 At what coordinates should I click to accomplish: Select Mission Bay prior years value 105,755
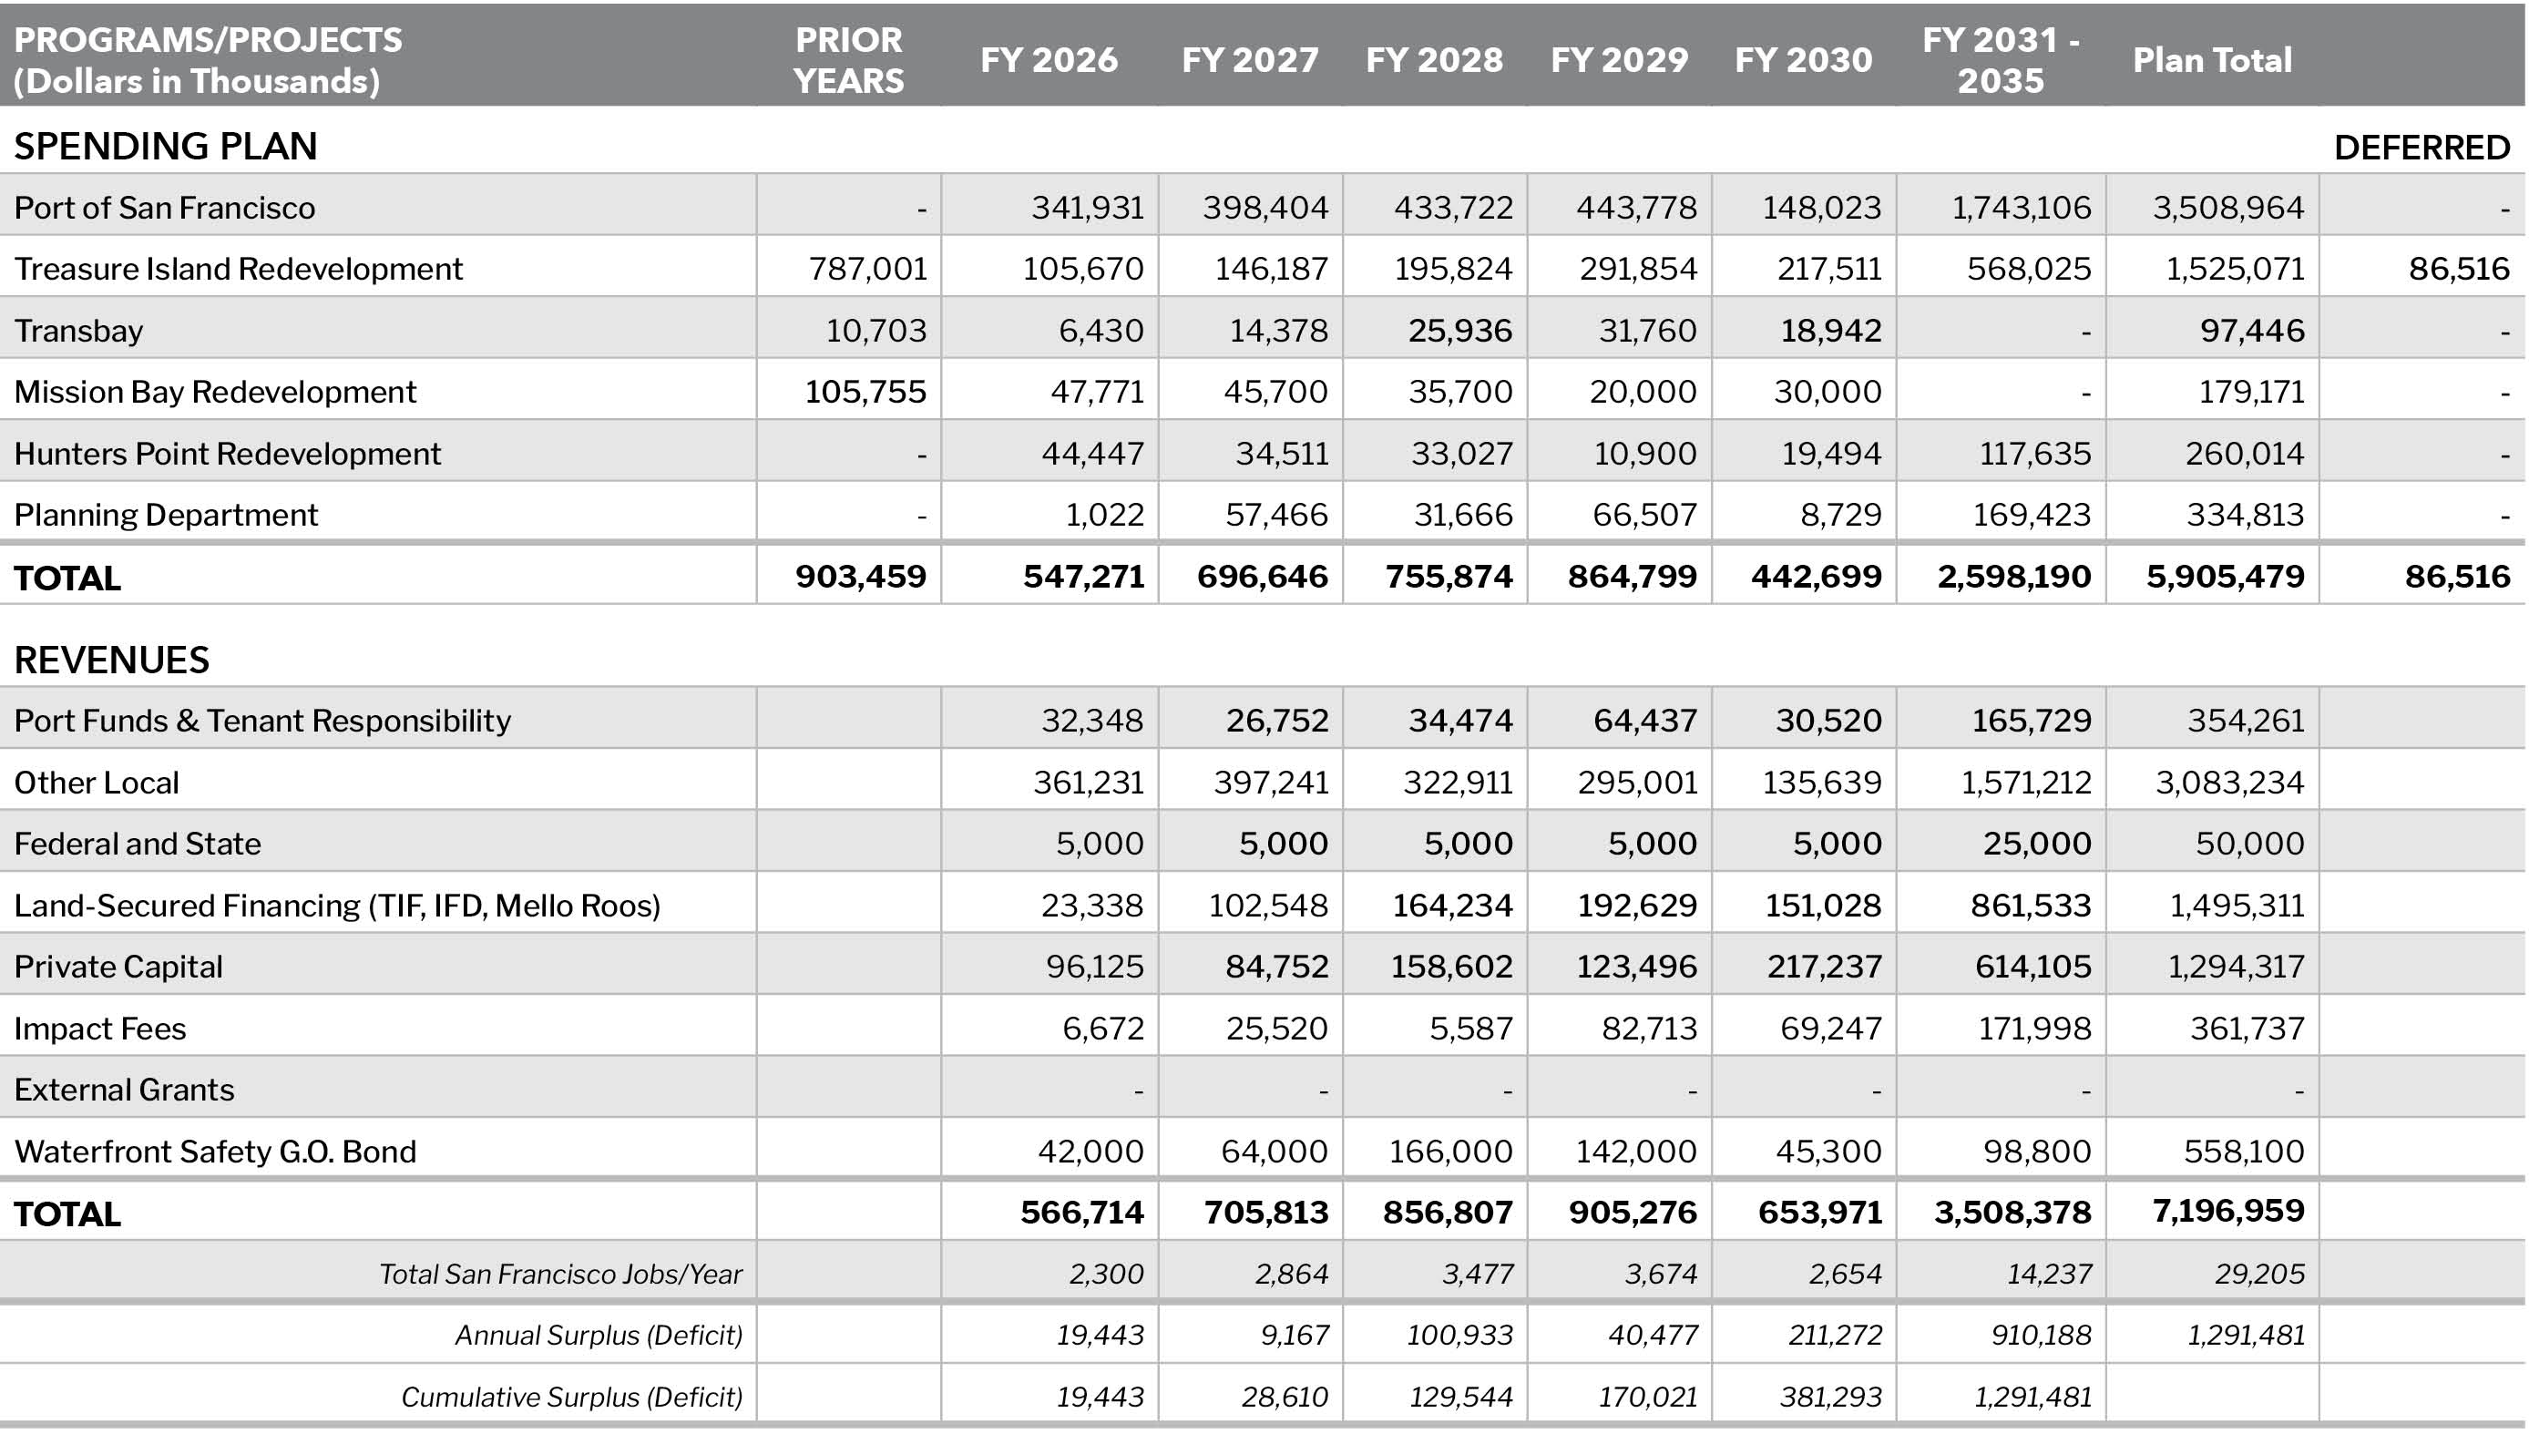[x=865, y=392]
